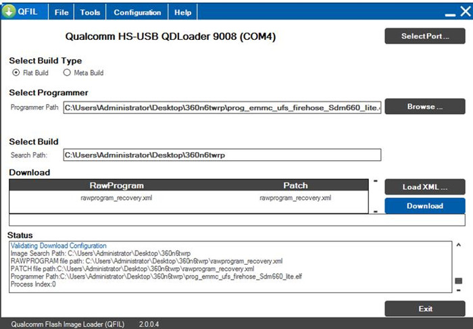Image resolution: width=473 pixels, height=329 pixels.
Task: Click the Qualcomm HS-USB QDLoader 9008 (COM4) label
Action: pyautogui.click(x=170, y=36)
